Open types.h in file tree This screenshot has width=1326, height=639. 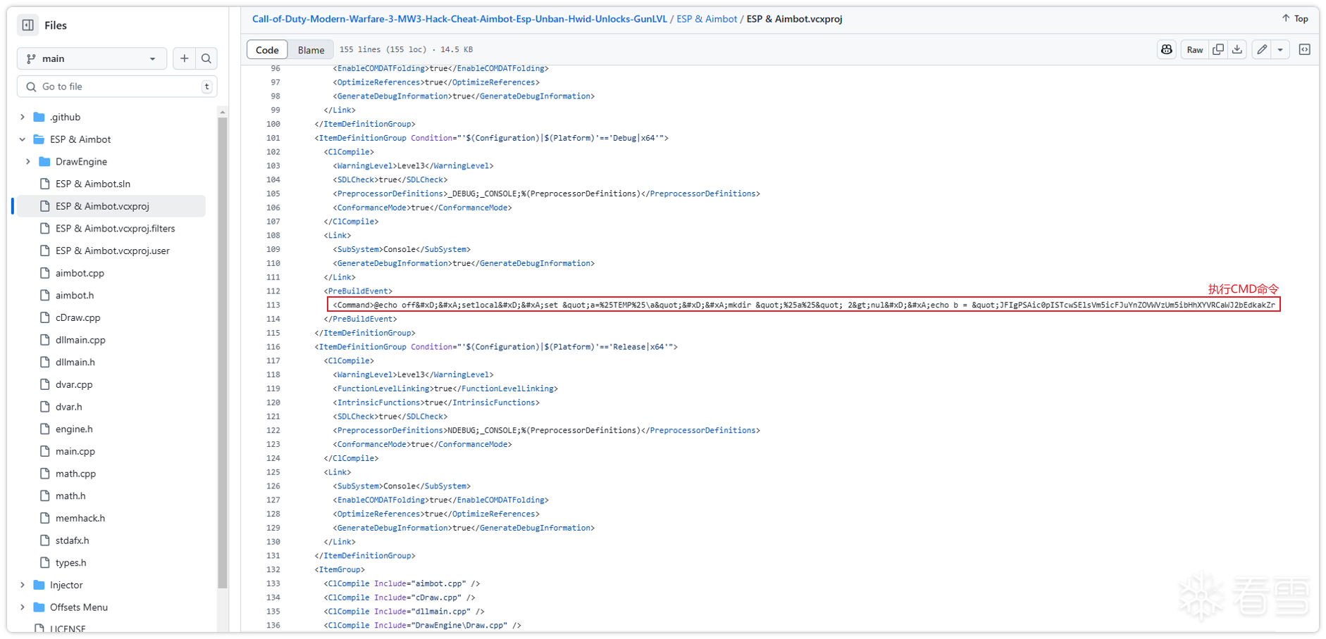[71, 563]
